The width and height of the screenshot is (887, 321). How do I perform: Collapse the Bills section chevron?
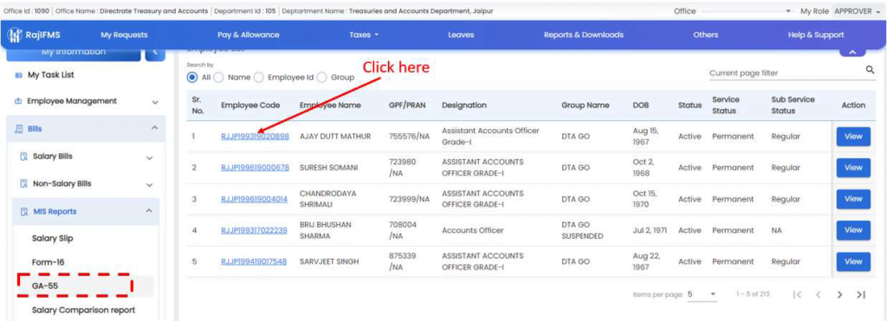click(155, 128)
